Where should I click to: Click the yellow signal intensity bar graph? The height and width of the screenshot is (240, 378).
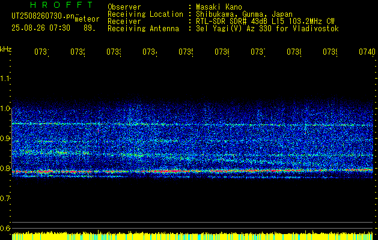[192, 236]
